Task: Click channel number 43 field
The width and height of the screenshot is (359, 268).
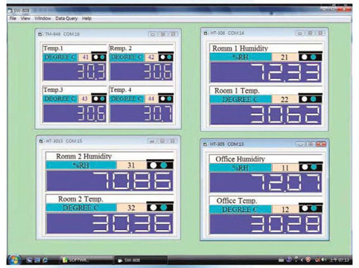Action: pyautogui.click(x=85, y=99)
